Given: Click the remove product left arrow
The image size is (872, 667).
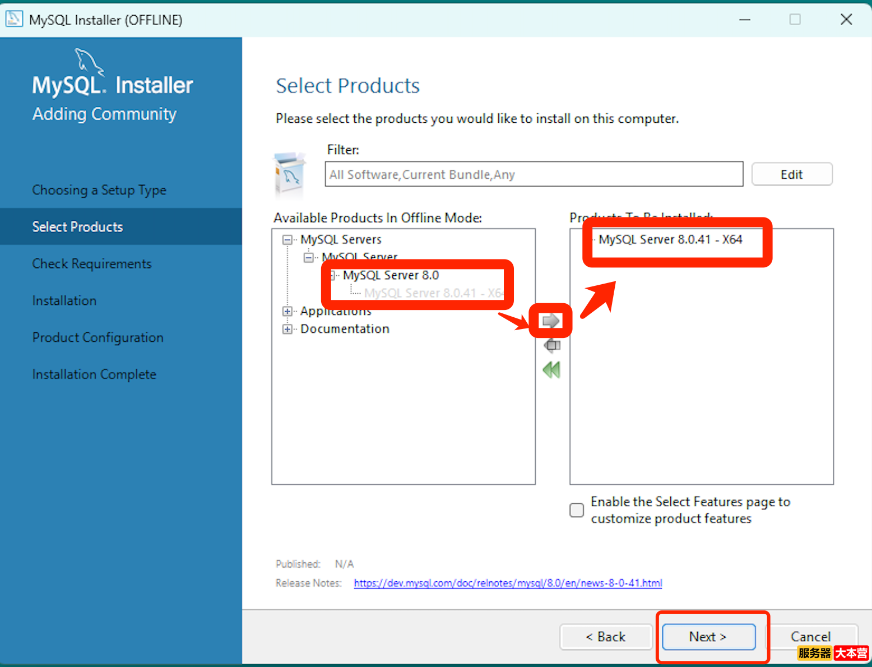Looking at the screenshot, I should [x=551, y=345].
